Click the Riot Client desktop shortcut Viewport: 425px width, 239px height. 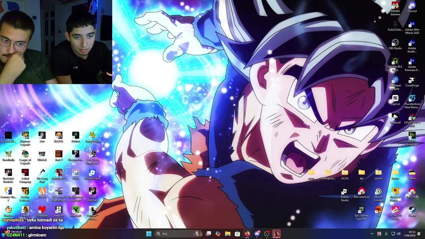pos(412,193)
